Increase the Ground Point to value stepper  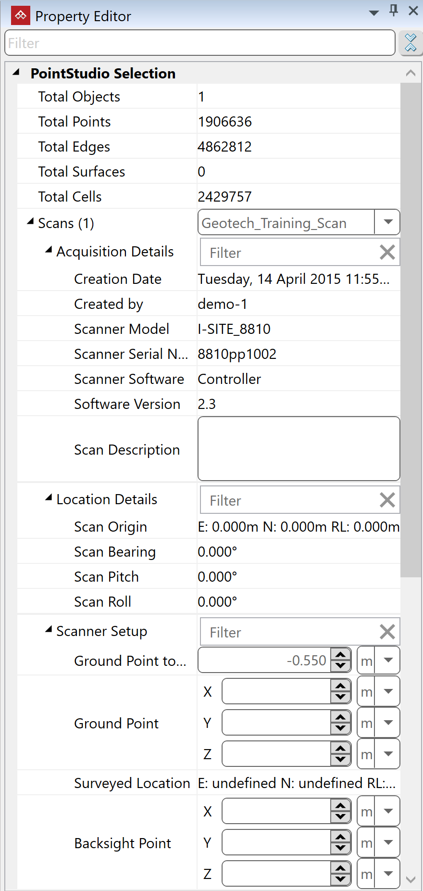[x=341, y=655]
